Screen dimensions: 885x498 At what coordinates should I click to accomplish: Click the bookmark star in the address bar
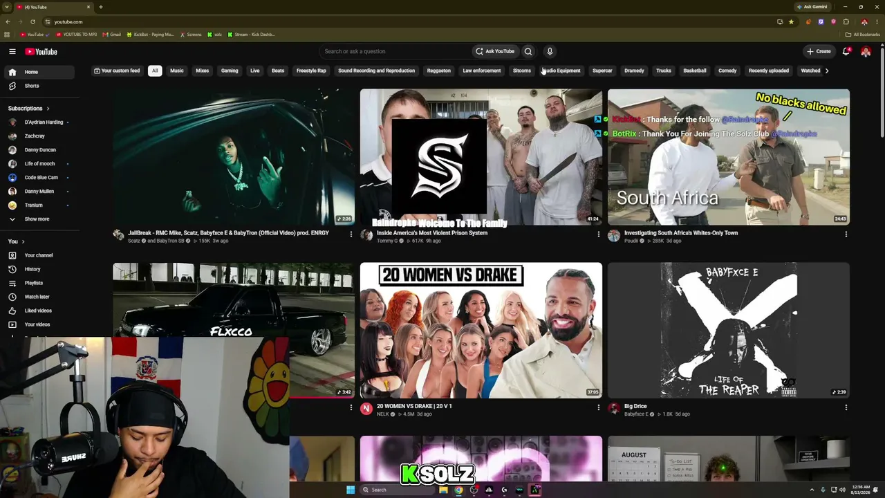[791, 21]
